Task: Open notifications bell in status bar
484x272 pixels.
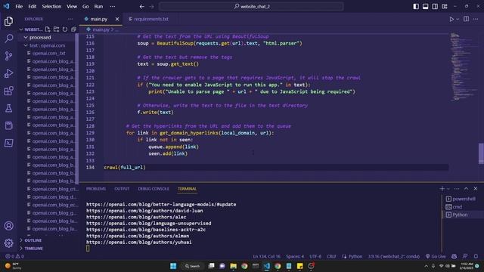Action: point(476,256)
